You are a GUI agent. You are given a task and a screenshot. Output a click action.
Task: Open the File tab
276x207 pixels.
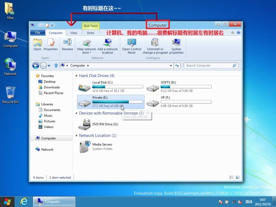[37, 33]
